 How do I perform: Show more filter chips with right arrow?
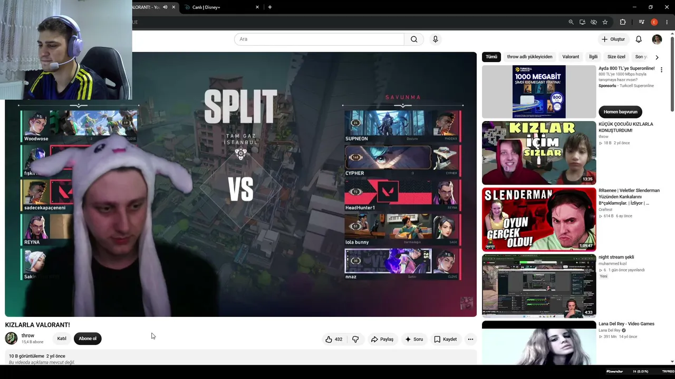click(x=657, y=57)
